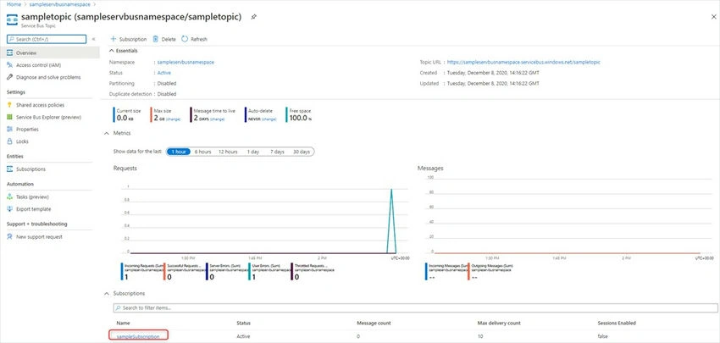
Task: Sort by the Message count column
Action: click(374, 324)
